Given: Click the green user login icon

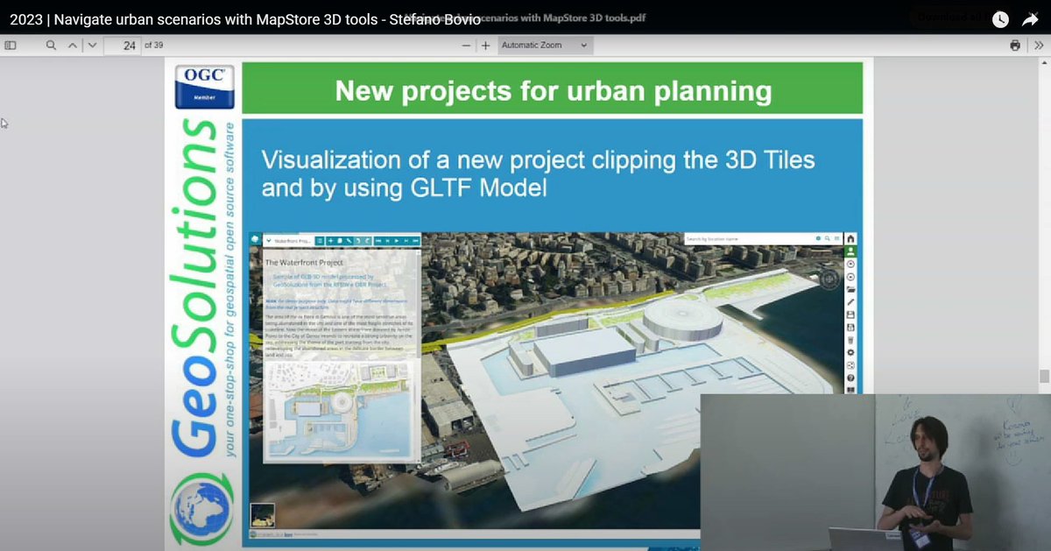Looking at the screenshot, I should tap(850, 251).
